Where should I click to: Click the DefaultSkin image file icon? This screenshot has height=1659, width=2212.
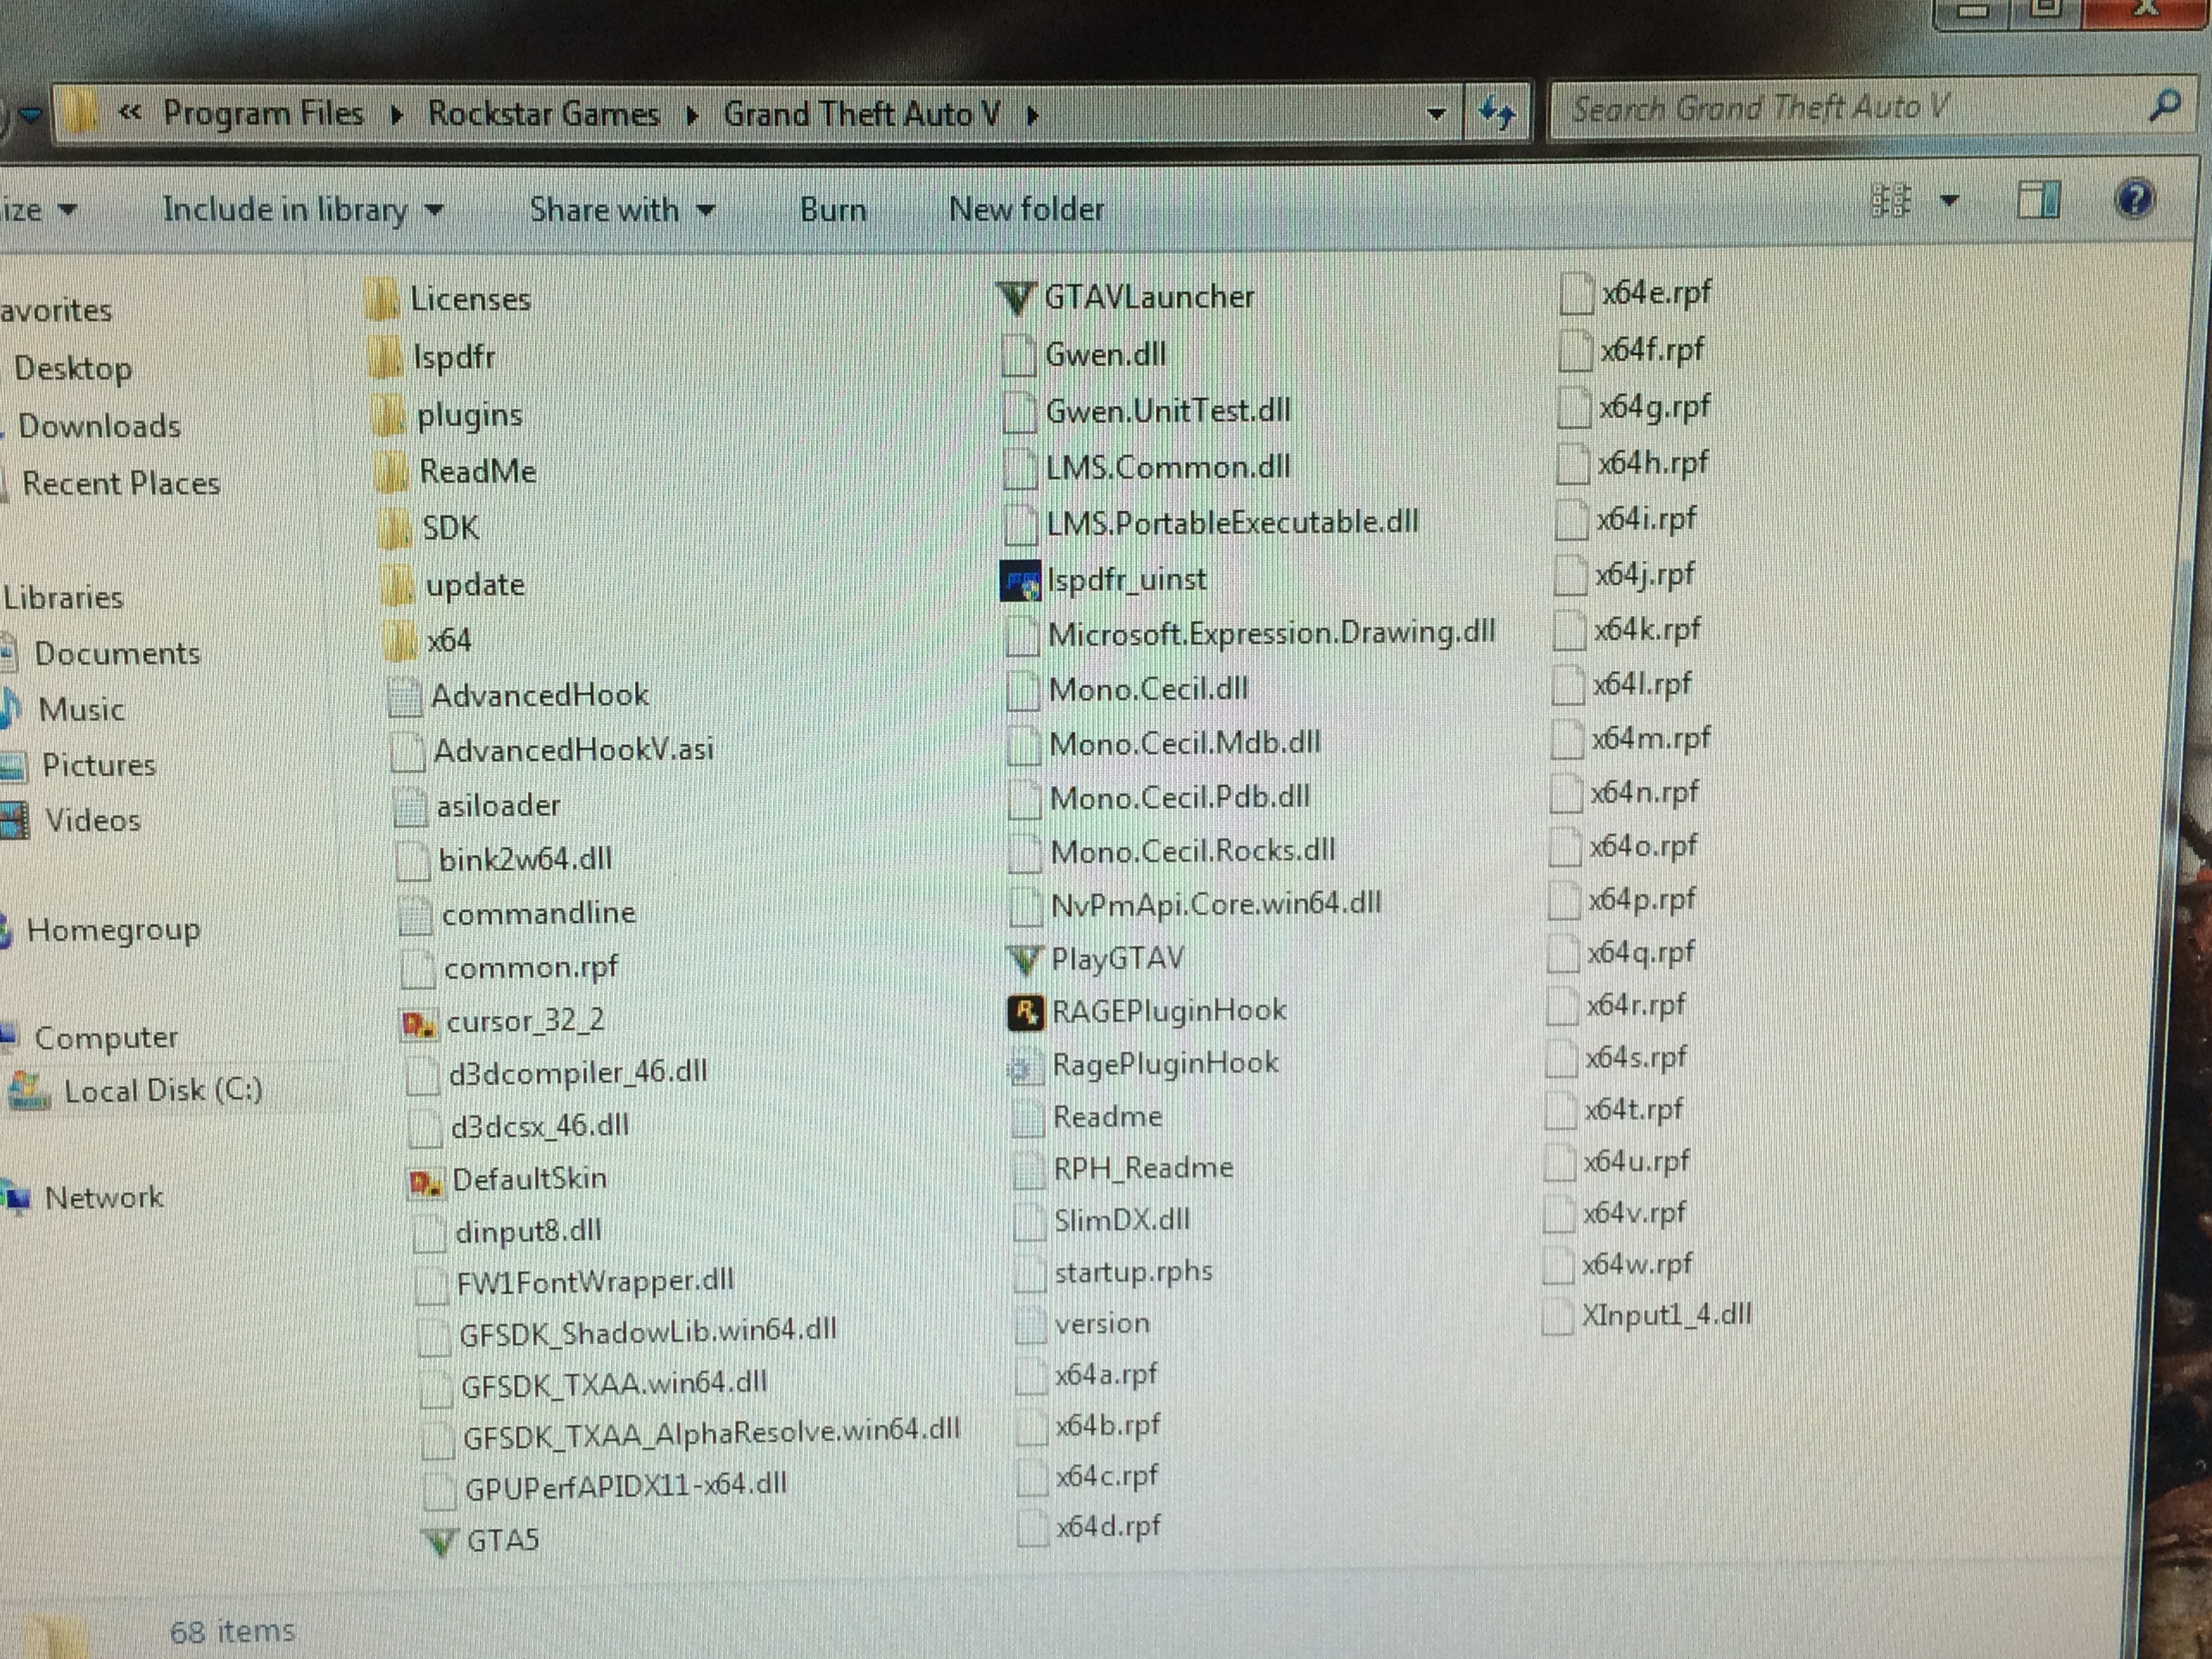424,1181
